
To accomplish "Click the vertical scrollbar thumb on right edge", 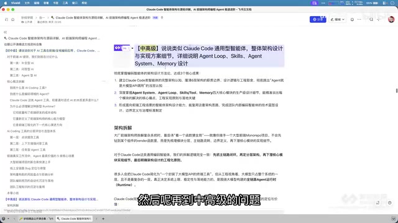I will point(397,90).
